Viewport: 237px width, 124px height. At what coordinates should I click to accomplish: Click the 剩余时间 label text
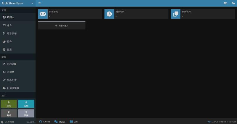[120, 12]
